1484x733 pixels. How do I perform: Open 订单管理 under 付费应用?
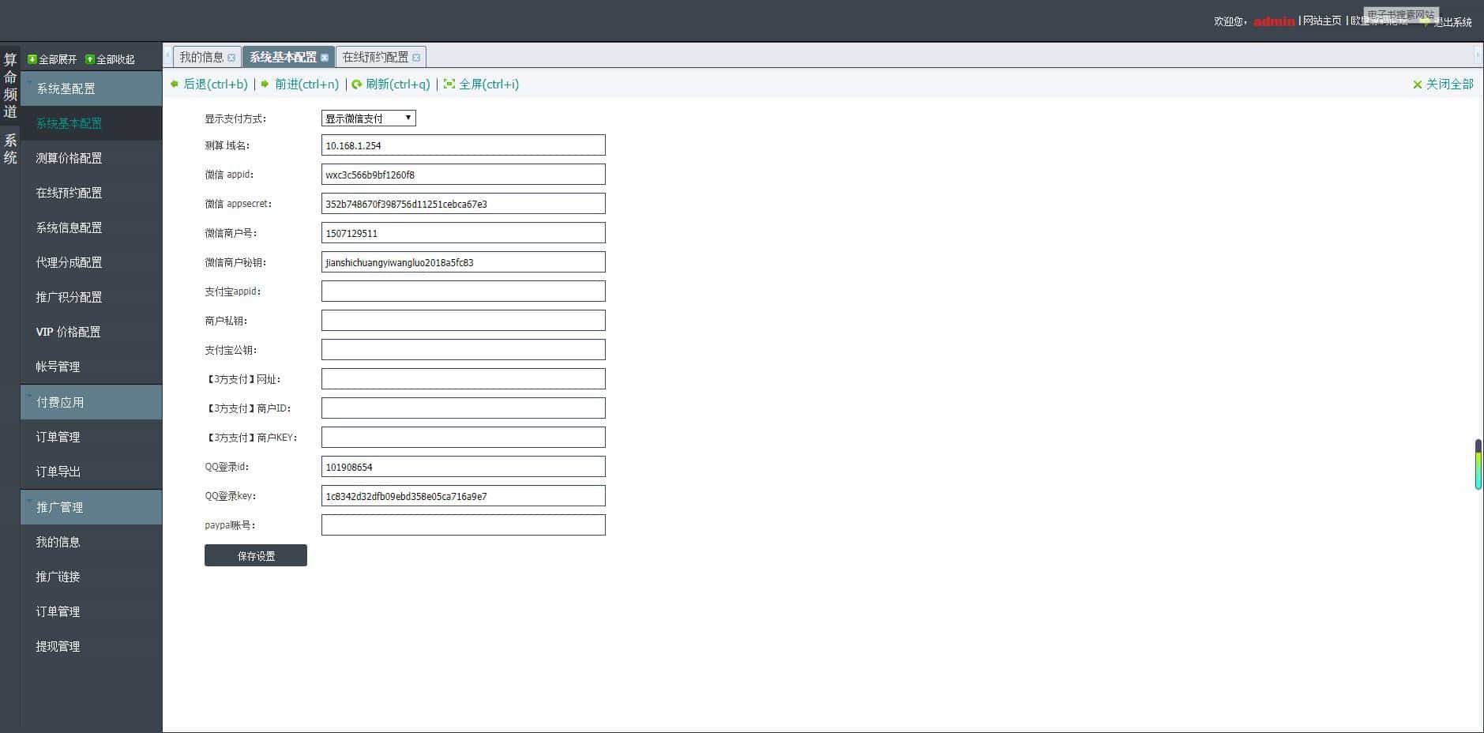tap(92, 437)
